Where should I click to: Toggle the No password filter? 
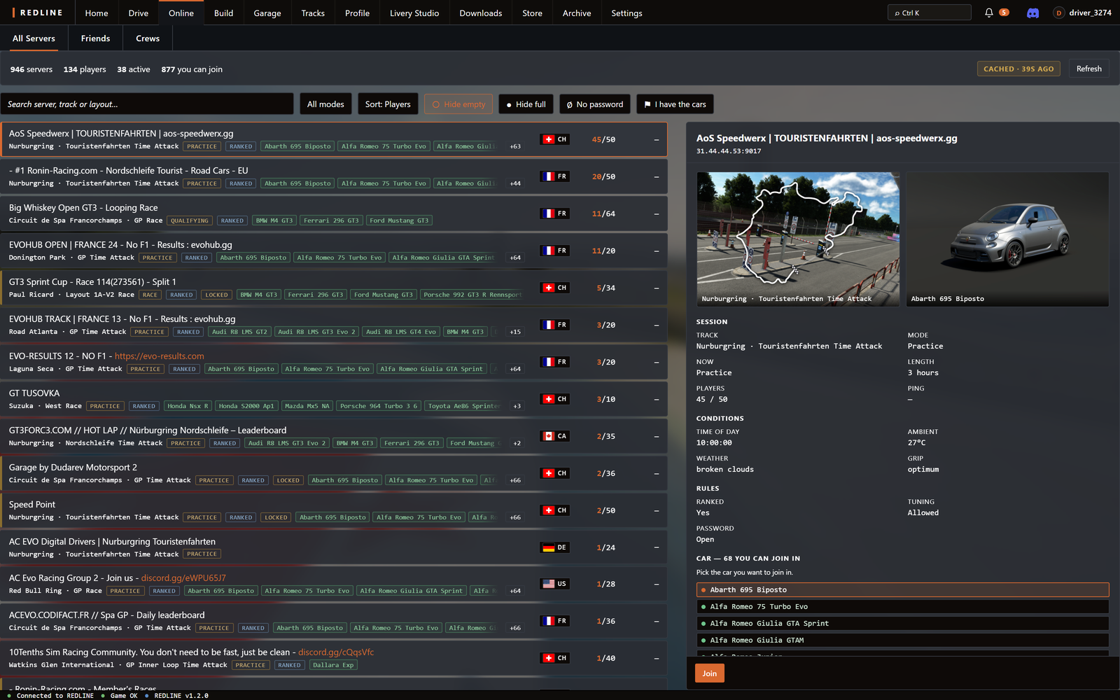pyautogui.click(x=594, y=104)
